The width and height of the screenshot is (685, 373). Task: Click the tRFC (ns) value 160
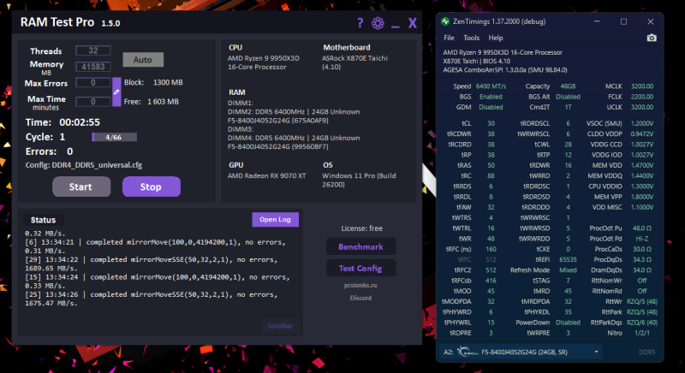pos(491,249)
